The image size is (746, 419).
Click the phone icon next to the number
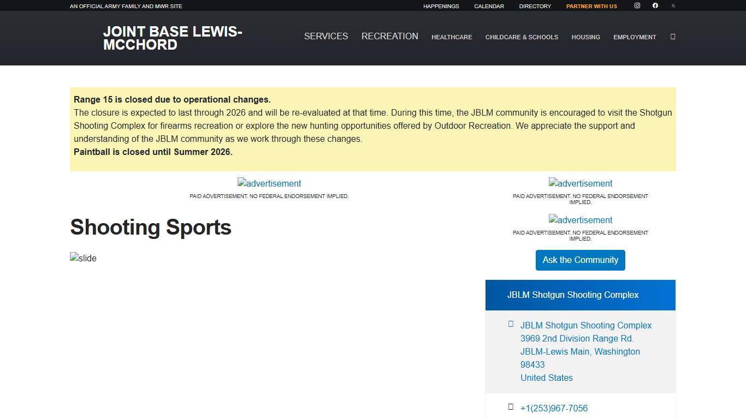pyautogui.click(x=511, y=406)
